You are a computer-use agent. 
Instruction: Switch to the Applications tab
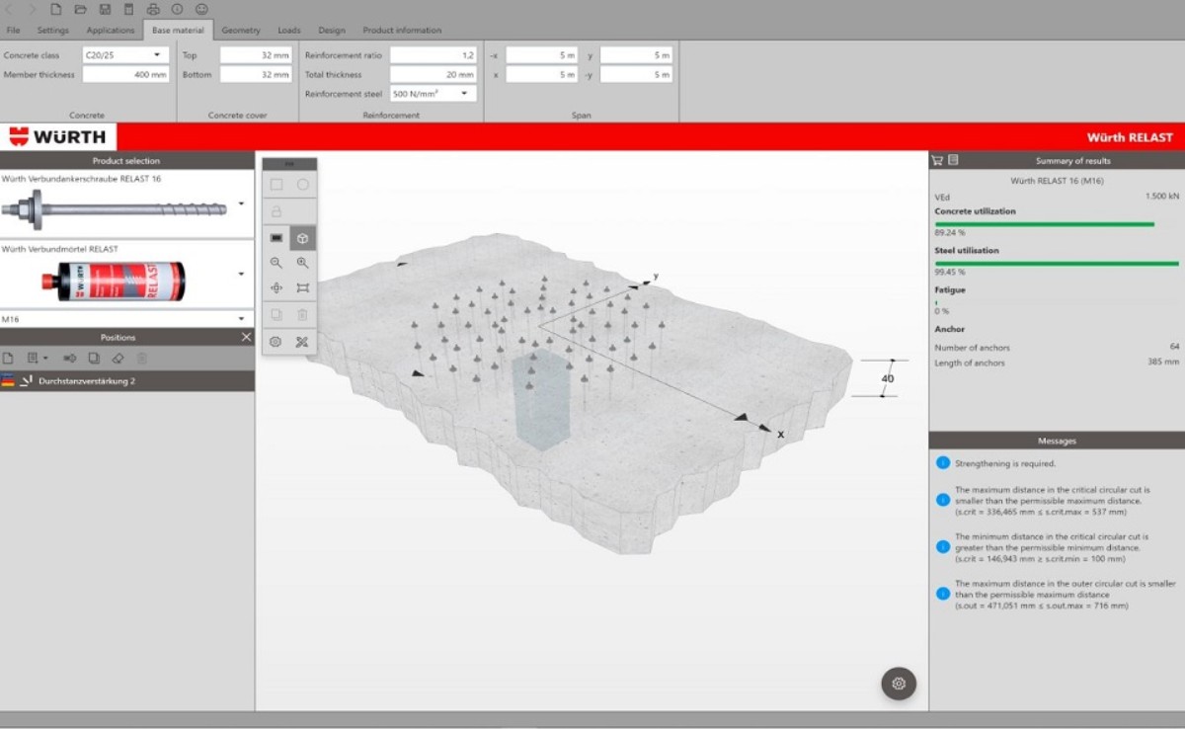point(111,31)
